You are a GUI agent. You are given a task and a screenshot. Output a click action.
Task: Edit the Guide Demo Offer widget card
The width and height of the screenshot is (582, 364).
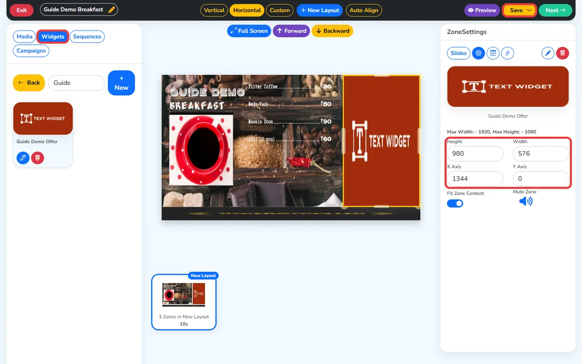pos(23,158)
